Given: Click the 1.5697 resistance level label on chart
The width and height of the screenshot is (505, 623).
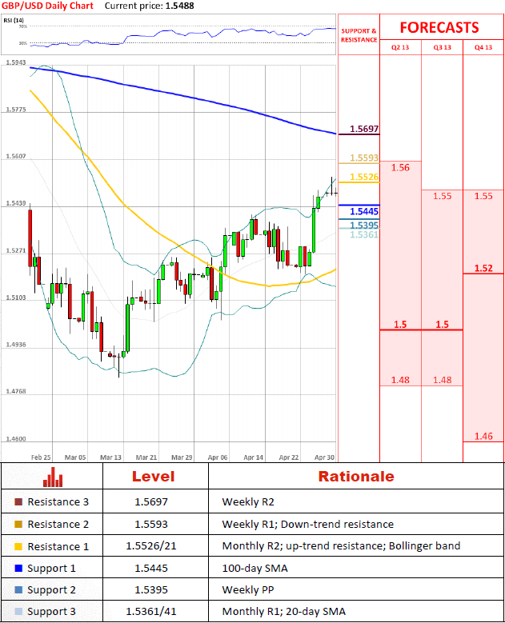Looking at the screenshot, I should [364, 129].
